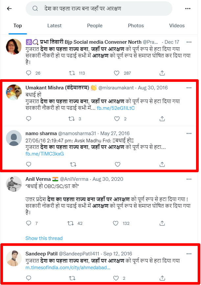The width and height of the screenshot is (201, 285).
Task: Click Show this thread link
Action: (x=44, y=238)
